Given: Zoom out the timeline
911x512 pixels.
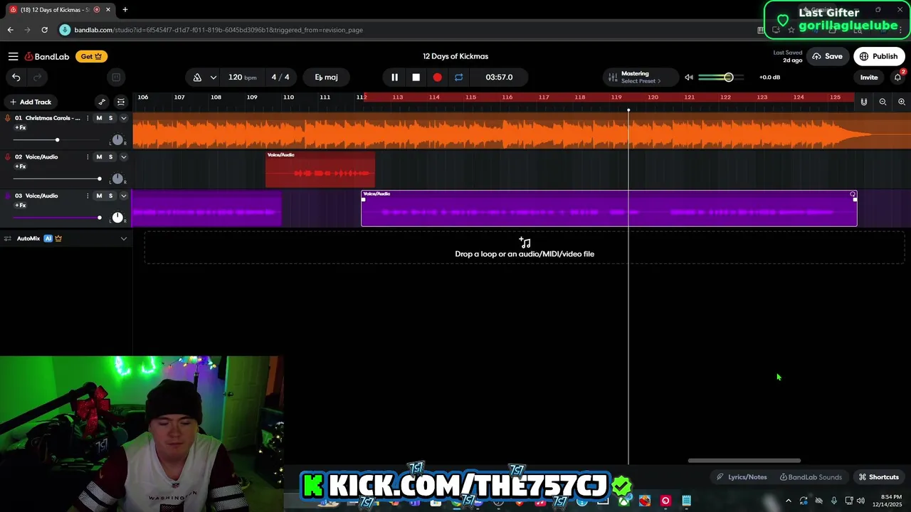Looking at the screenshot, I should click(x=883, y=102).
